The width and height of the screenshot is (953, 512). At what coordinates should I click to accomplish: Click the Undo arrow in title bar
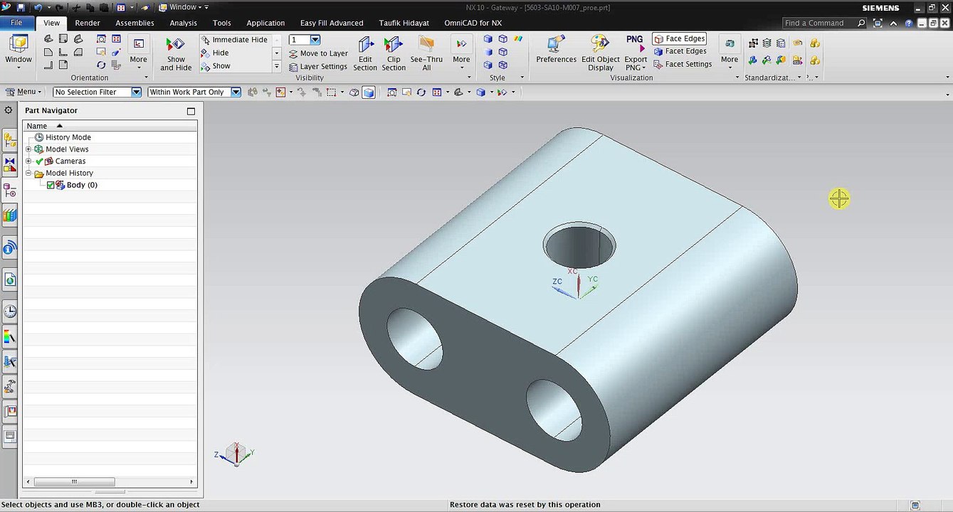pyautogui.click(x=38, y=7)
